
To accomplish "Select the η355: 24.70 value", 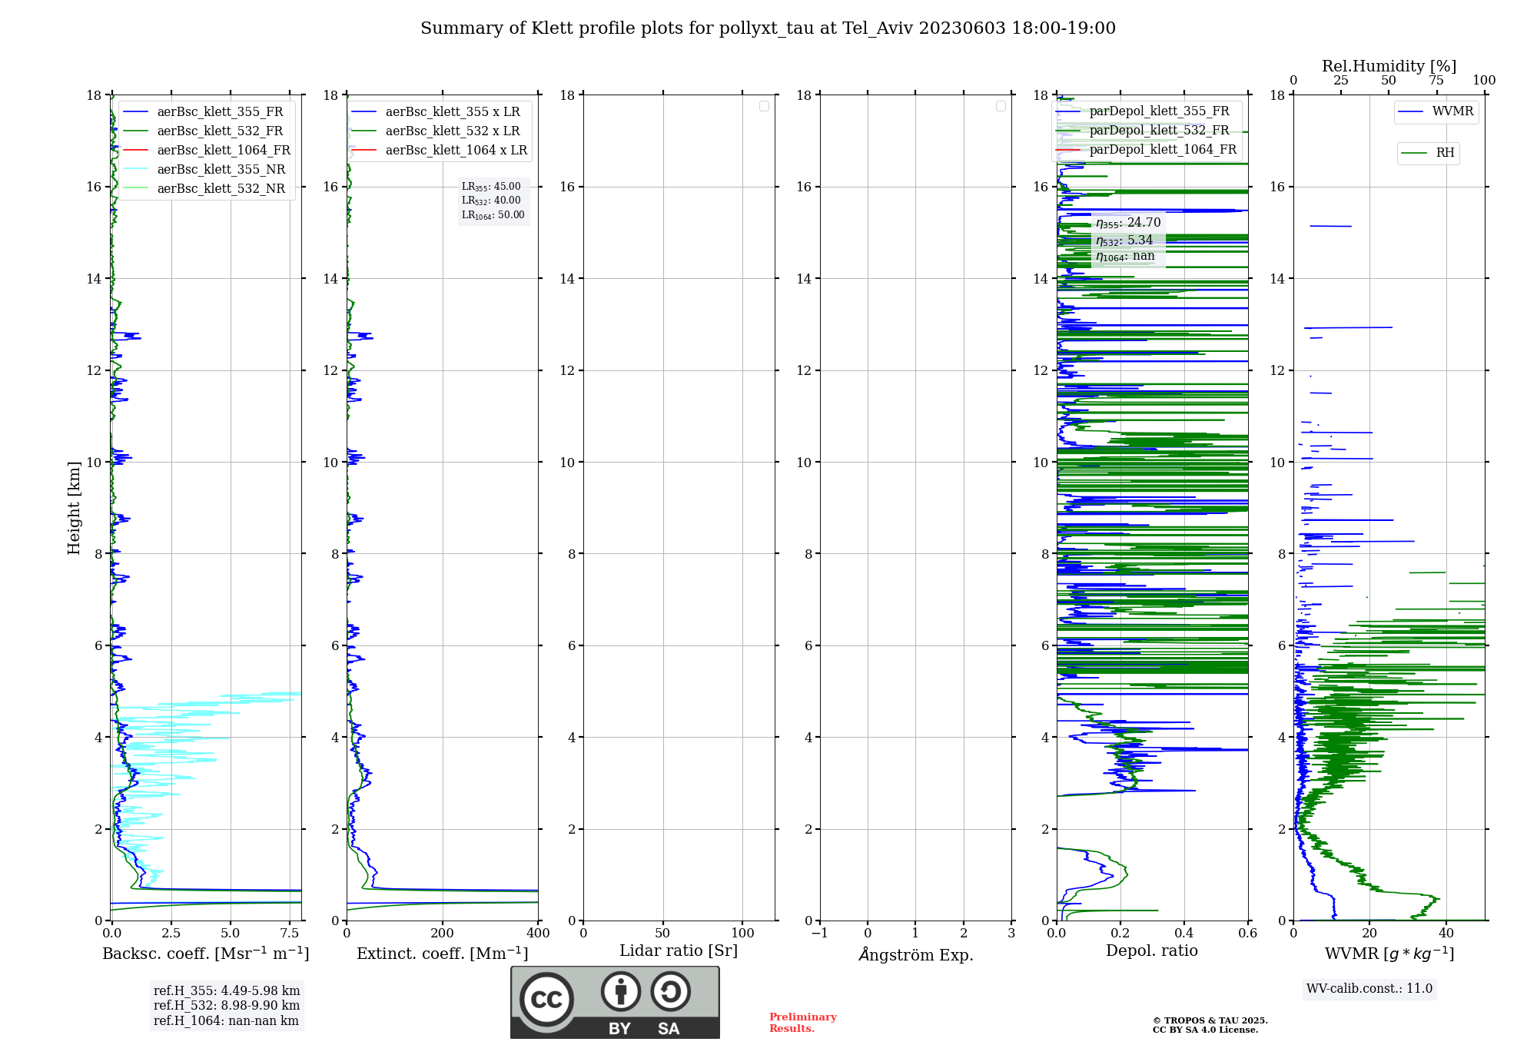I will 1128,223.
